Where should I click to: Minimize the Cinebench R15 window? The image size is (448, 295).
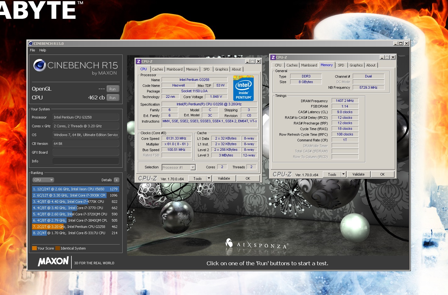click(395, 44)
